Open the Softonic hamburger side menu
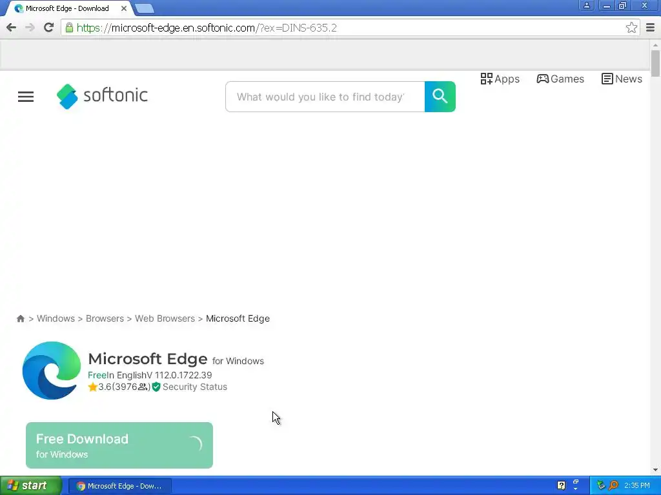This screenshot has width=661, height=495. point(26,97)
